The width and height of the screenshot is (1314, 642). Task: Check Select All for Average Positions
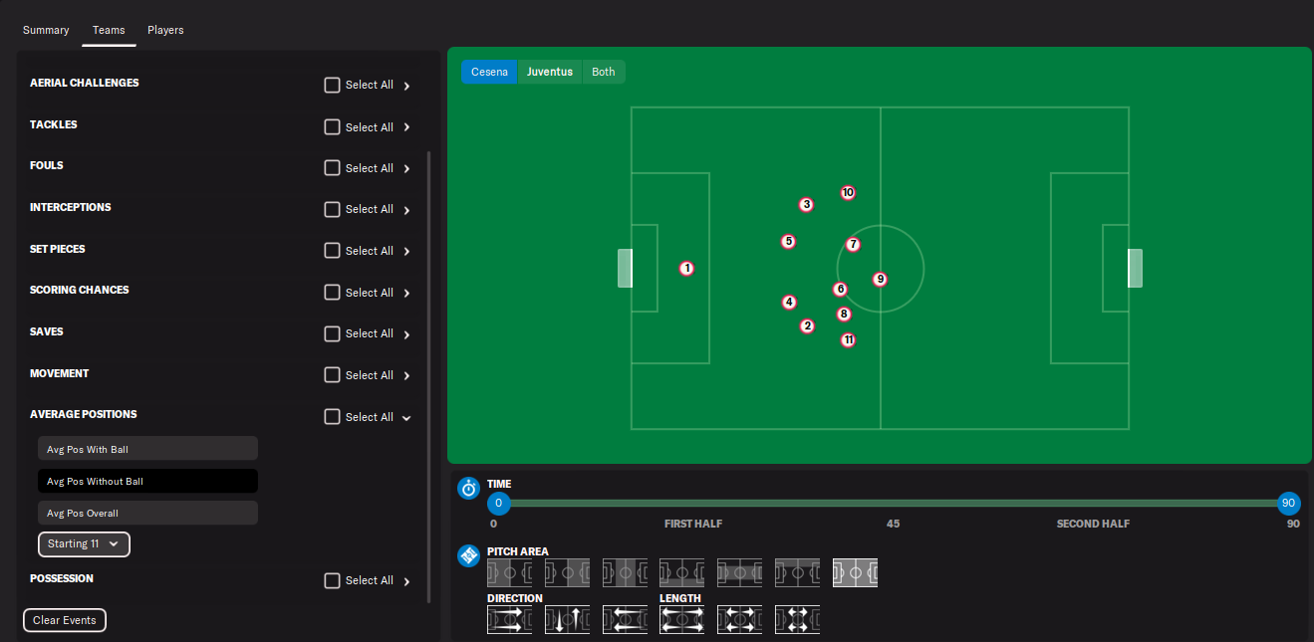point(333,417)
